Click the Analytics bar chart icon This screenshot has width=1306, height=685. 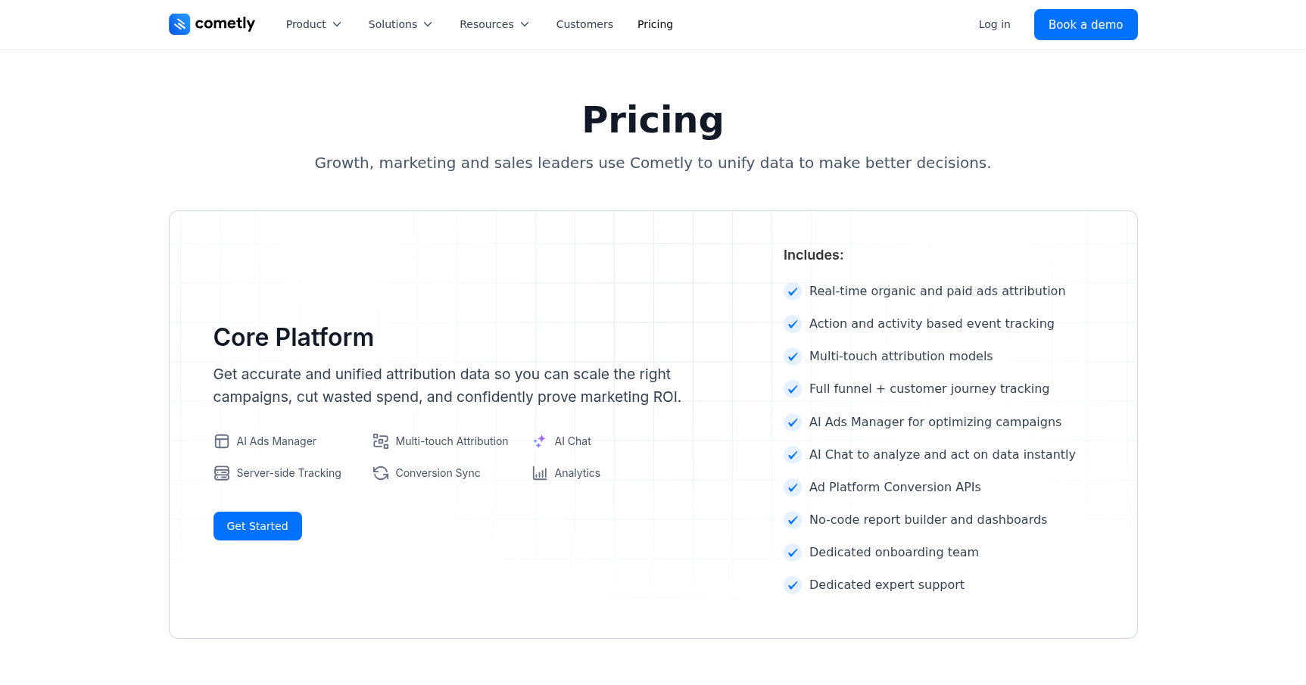[540, 473]
